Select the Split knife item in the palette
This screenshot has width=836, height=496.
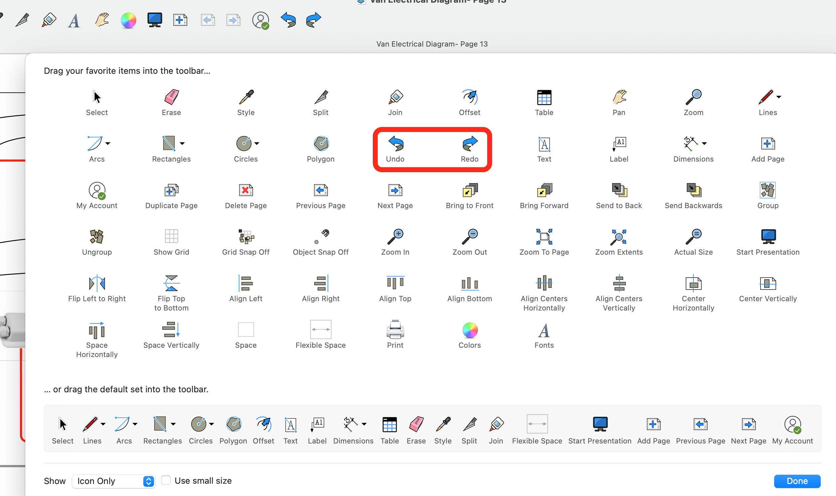click(321, 102)
